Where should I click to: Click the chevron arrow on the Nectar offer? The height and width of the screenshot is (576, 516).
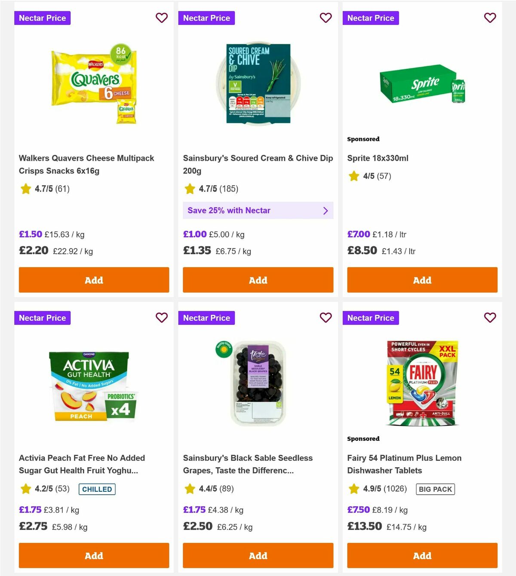point(326,210)
